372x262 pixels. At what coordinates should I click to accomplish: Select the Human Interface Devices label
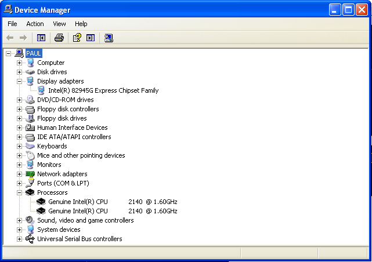(73, 128)
